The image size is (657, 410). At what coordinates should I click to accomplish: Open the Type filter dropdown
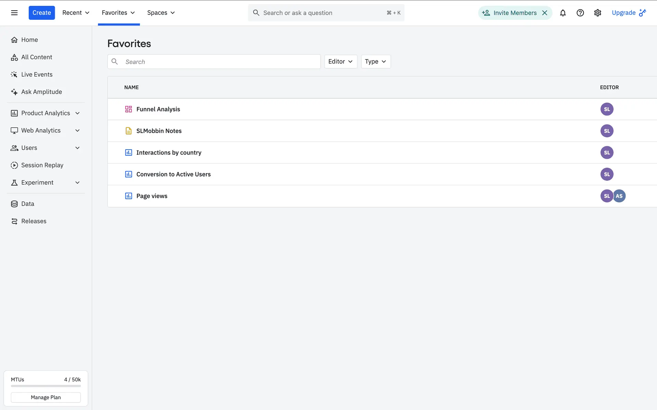(x=375, y=61)
